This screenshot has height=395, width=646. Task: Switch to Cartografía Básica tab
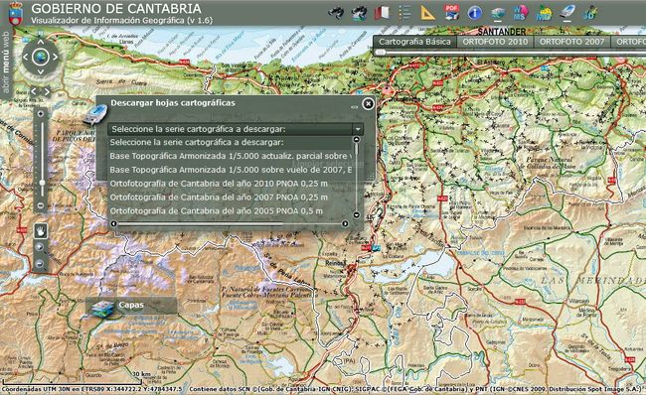pos(414,42)
